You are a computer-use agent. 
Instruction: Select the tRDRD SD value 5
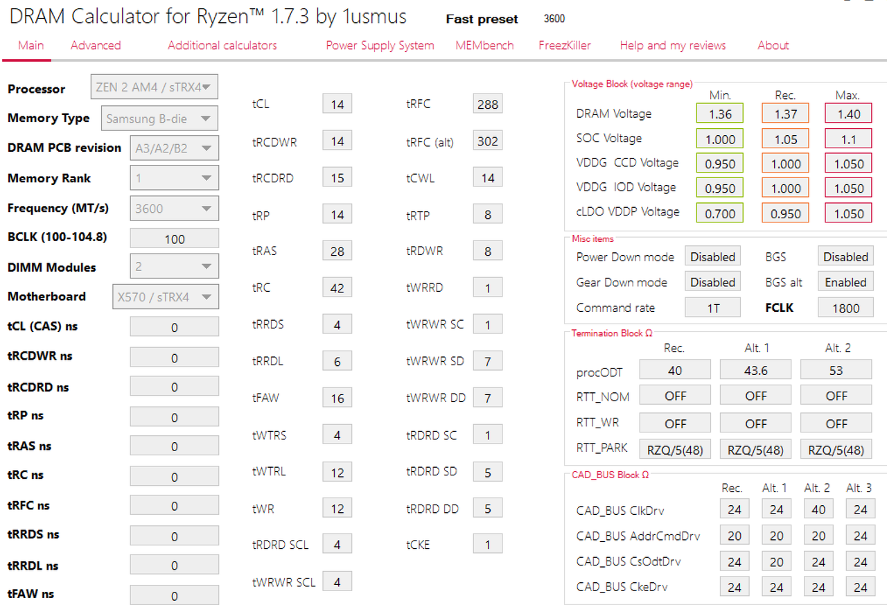click(x=488, y=471)
